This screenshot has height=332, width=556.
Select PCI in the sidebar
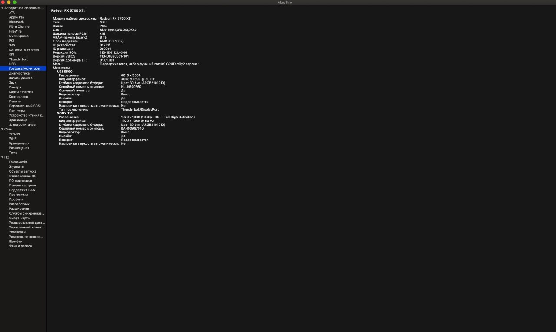[12, 41]
